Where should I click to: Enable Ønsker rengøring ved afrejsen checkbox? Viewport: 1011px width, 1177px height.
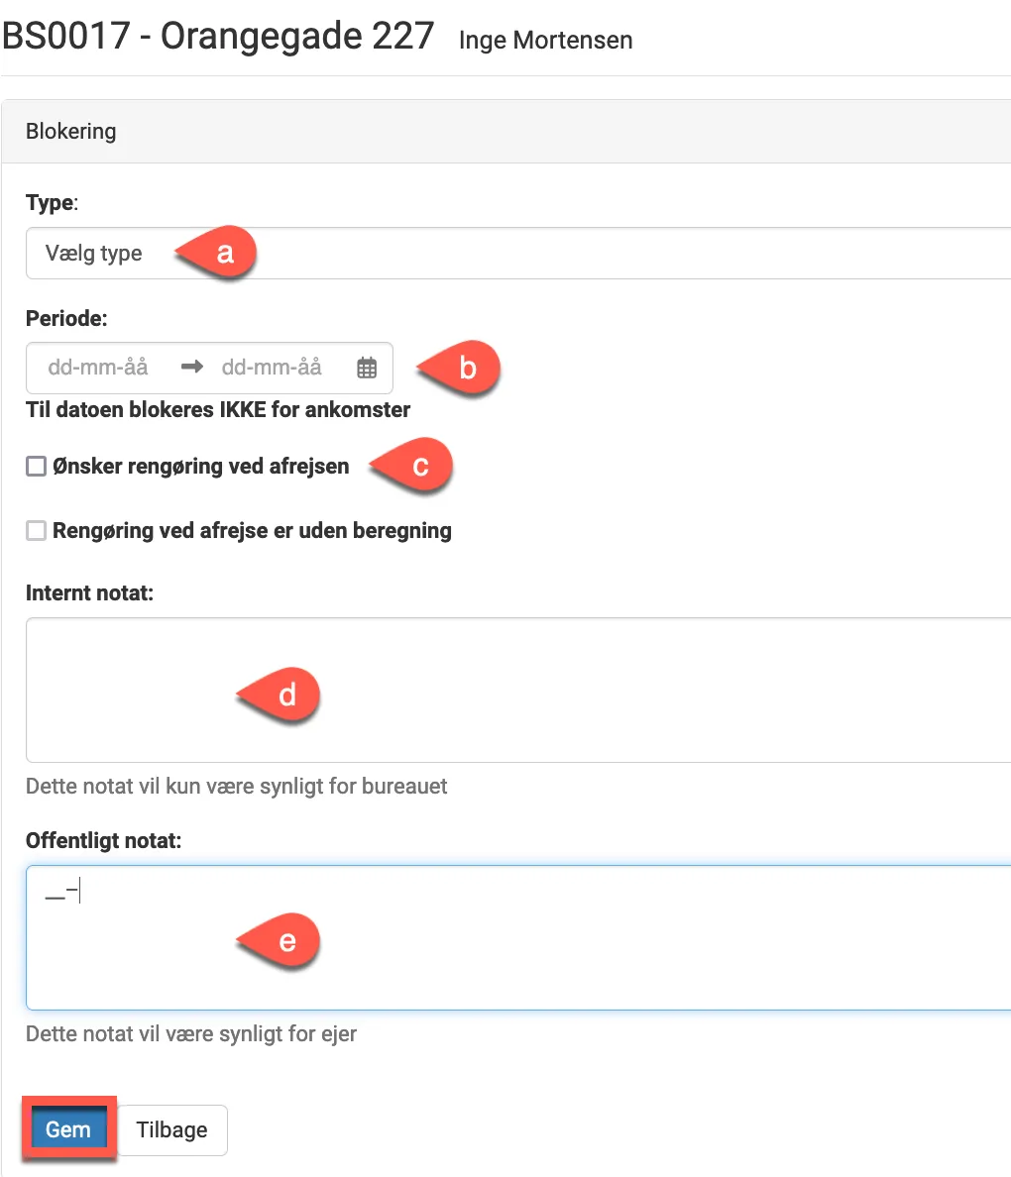37,467
